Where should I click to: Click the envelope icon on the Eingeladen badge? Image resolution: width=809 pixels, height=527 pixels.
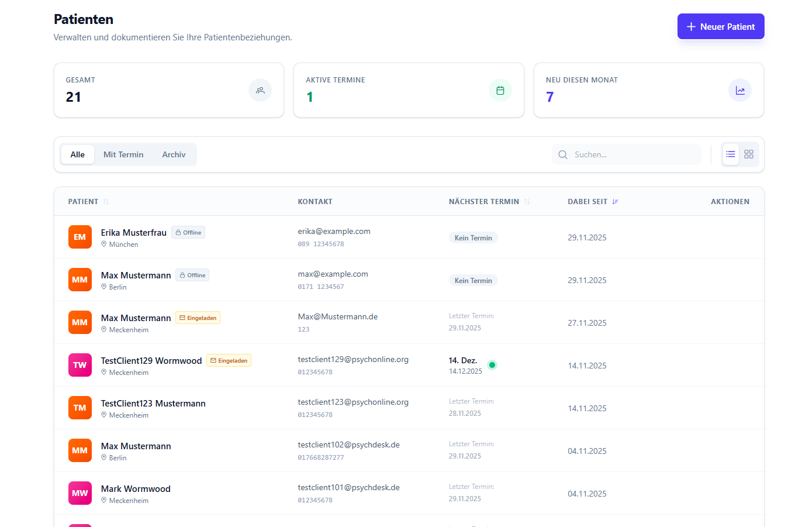184,317
